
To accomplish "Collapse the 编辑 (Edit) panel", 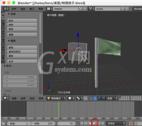I will point(9,41).
